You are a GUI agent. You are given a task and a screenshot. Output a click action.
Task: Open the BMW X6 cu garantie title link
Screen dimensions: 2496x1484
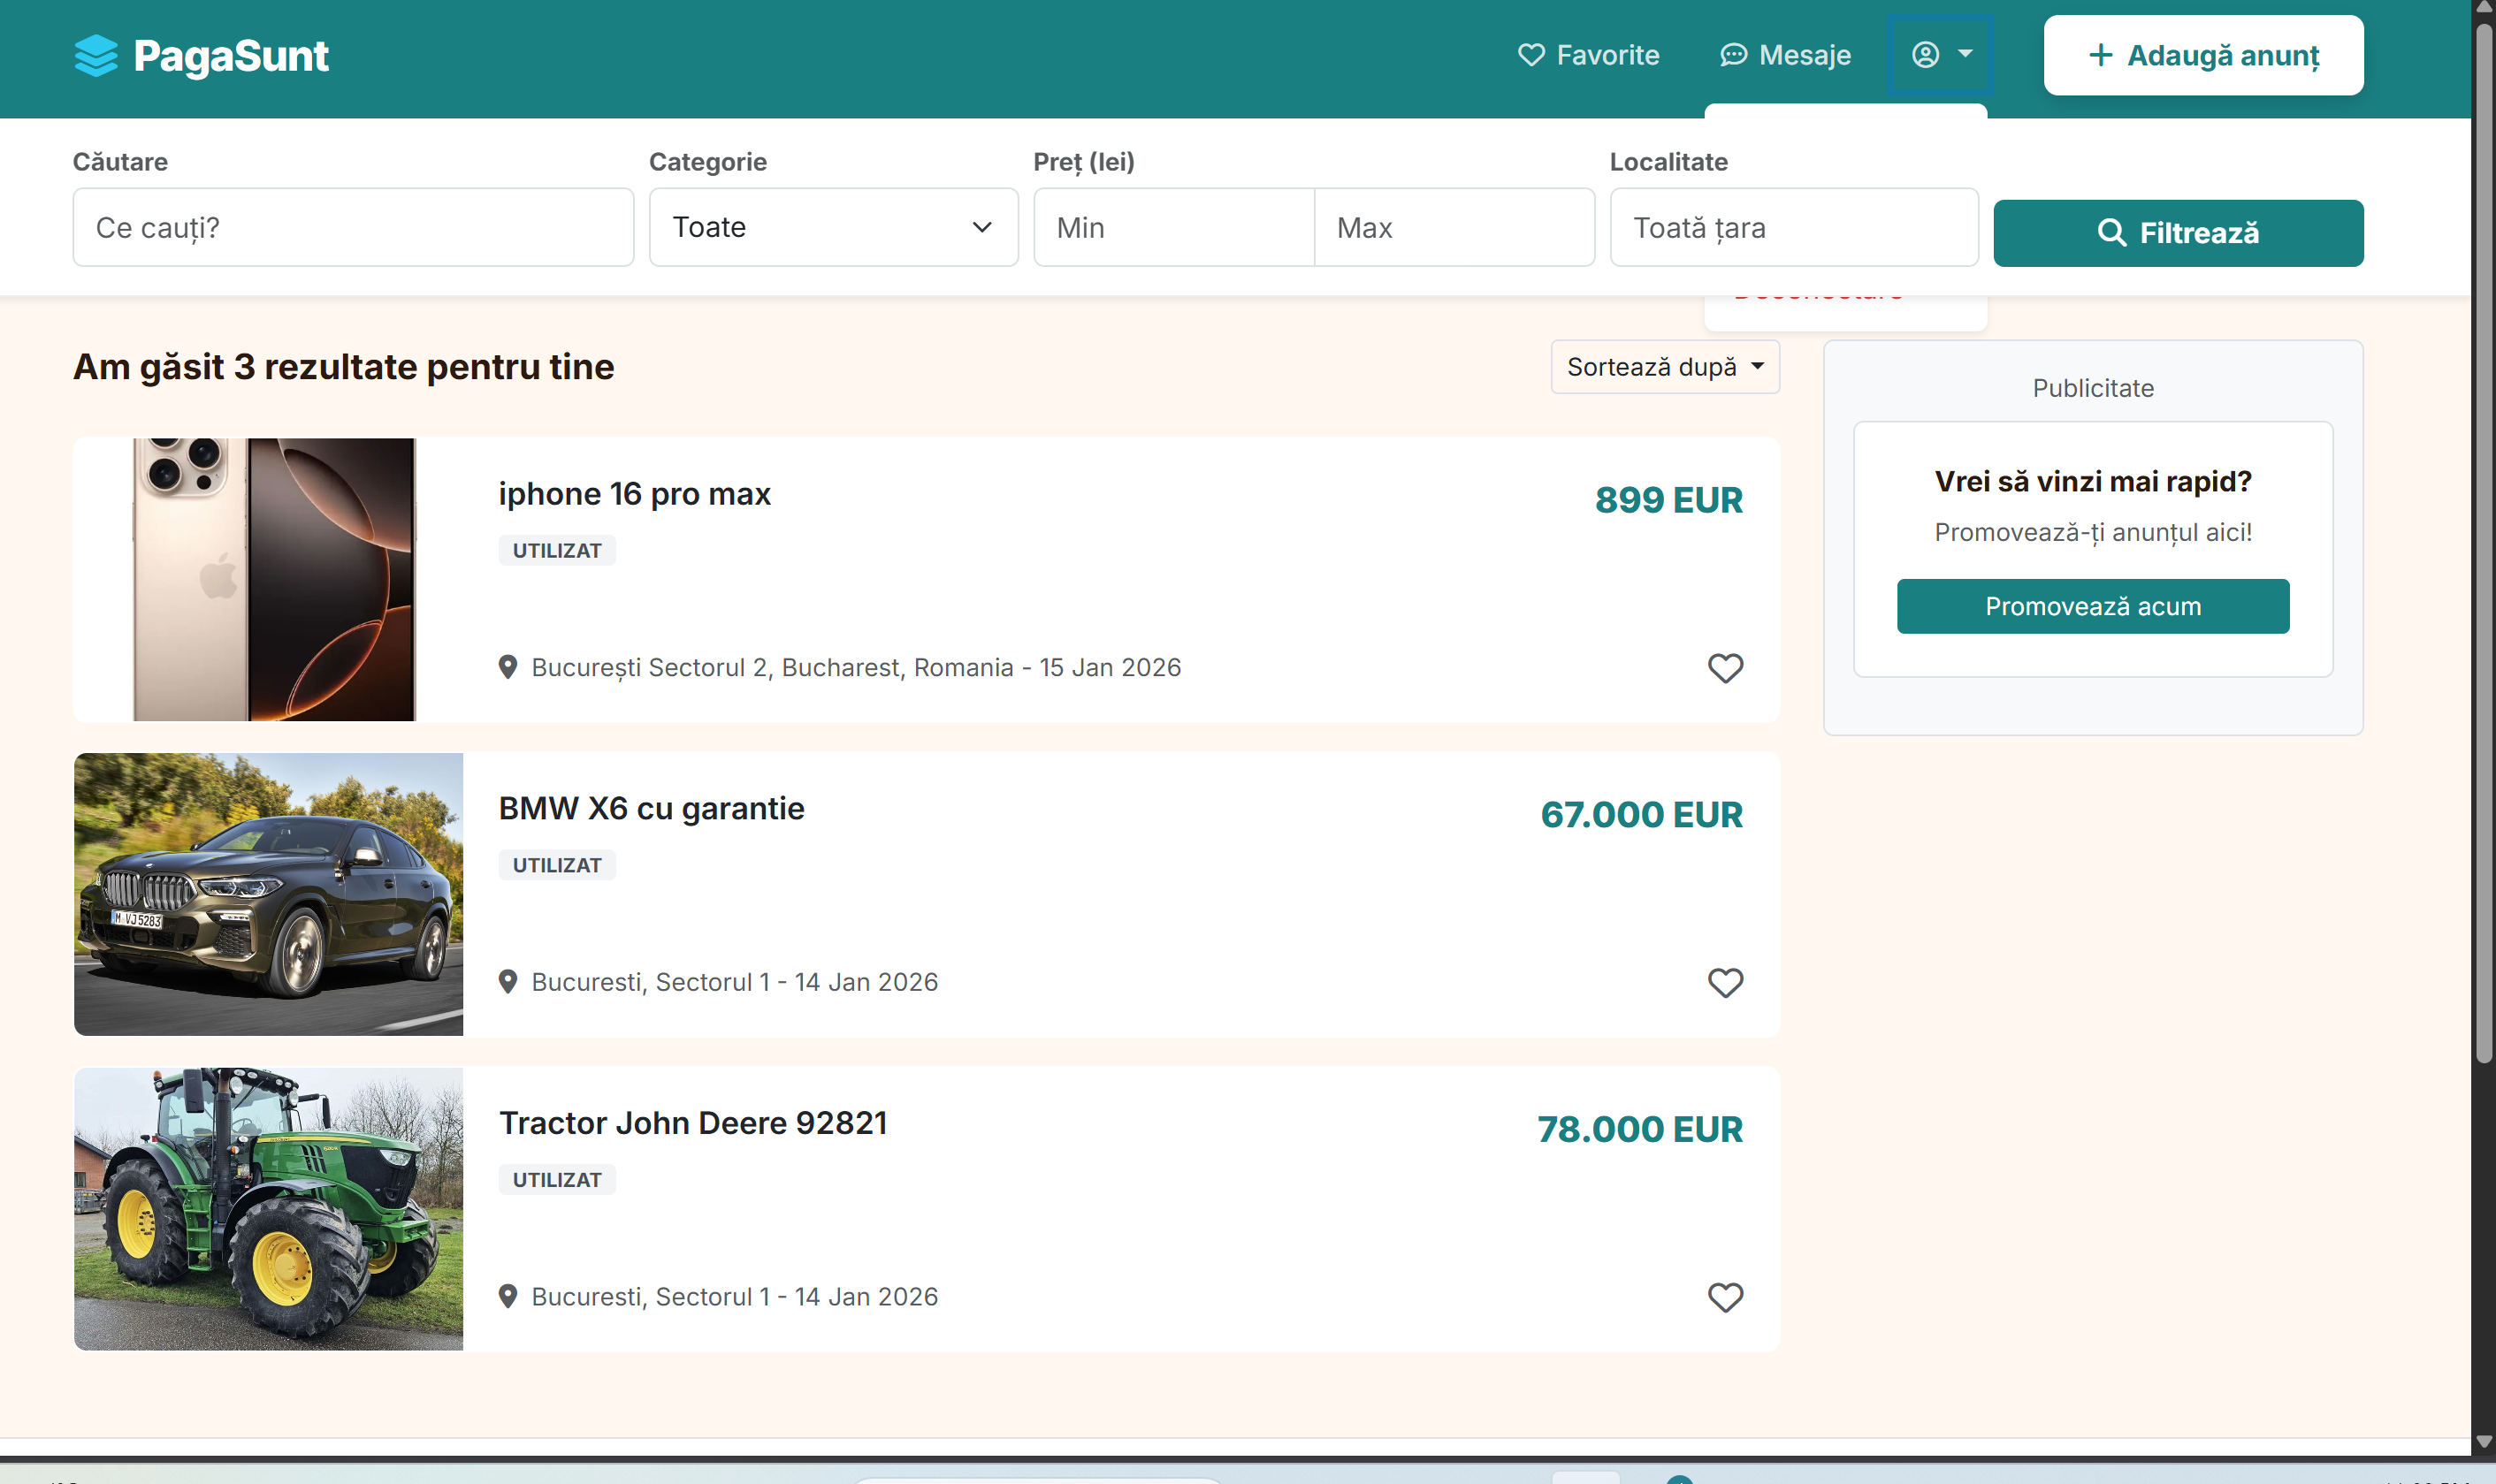[652, 808]
